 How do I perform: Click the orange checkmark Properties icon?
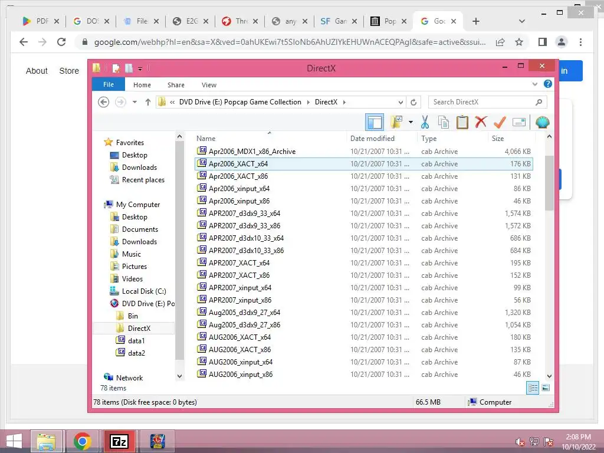(x=500, y=123)
